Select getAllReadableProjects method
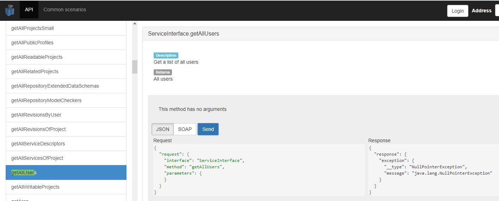 click(x=66, y=57)
